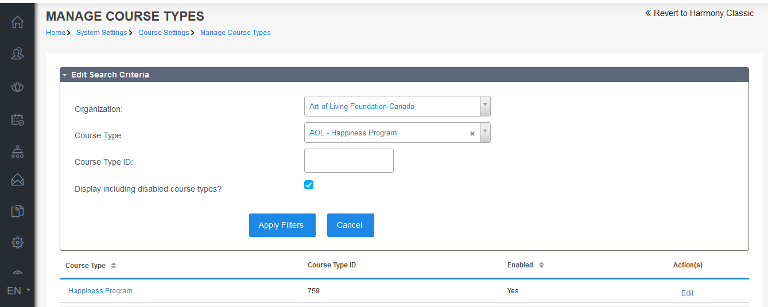Open the EN language menu
The image size is (768, 307).
[18, 290]
